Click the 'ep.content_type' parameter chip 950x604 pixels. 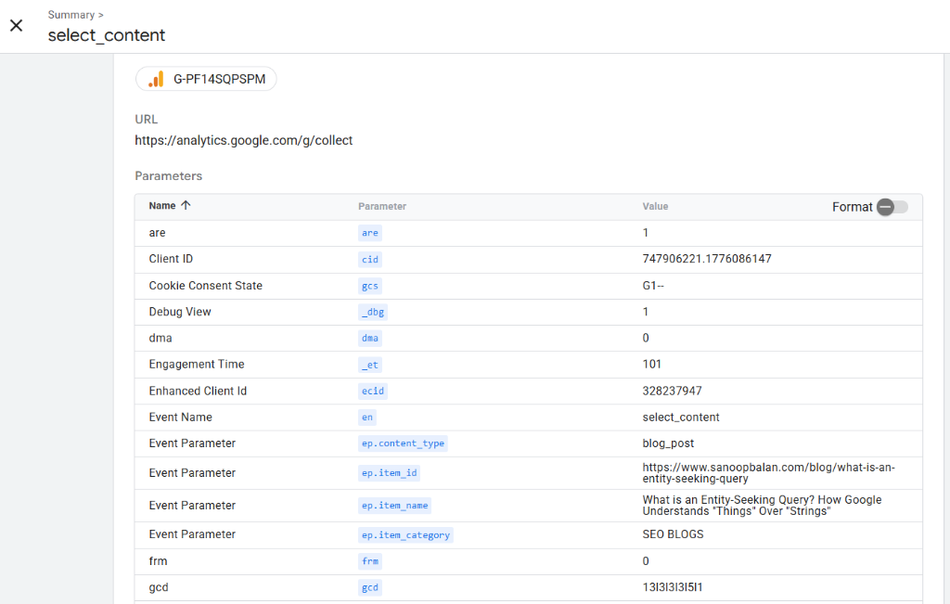point(403,443)
